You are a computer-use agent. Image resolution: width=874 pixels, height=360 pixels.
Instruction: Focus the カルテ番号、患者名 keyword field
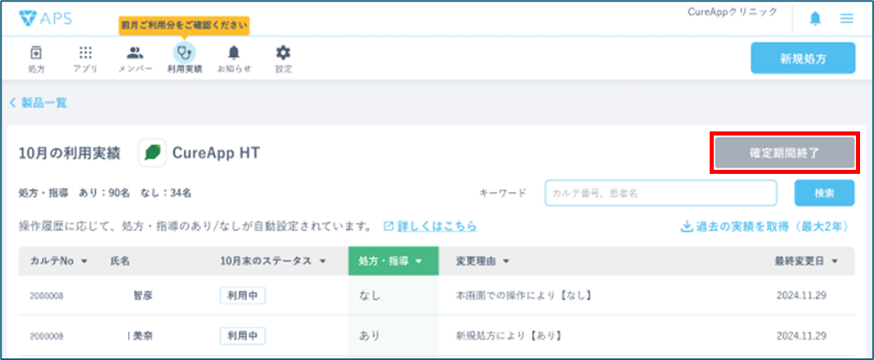[x=661, y=193]
